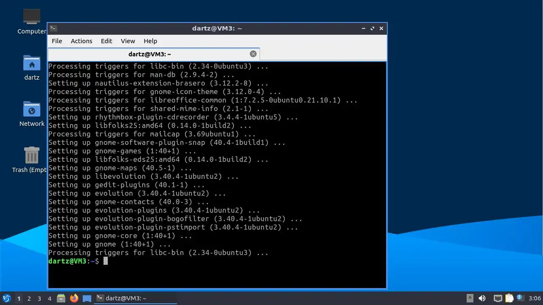This screenshot has width=543, height=305.
Task: Open the update notifier tray icon
Action: [x=521, y=298]
